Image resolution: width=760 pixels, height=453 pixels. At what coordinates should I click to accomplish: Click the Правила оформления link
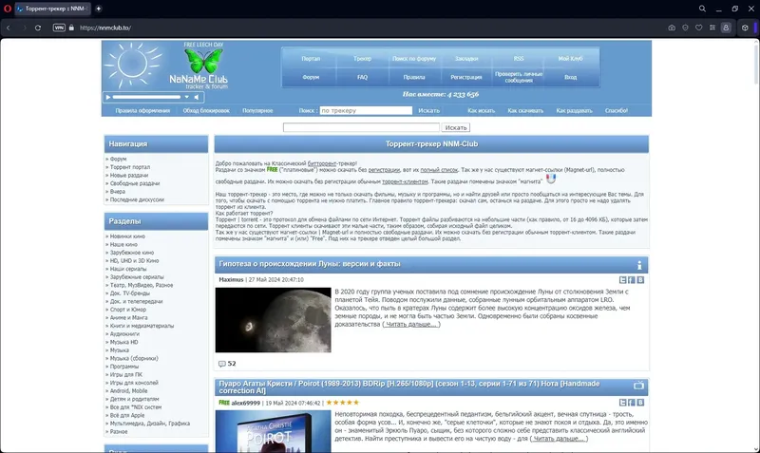click(x=142, y=110)
